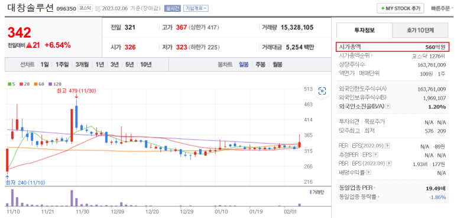457x218 pixels.
Task: Click the arrow beside 동일업종 등락률
Action: click(378, 197)
